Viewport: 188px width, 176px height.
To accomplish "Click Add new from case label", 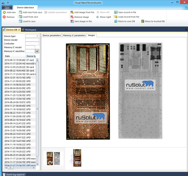I will (x=32, y=12).
